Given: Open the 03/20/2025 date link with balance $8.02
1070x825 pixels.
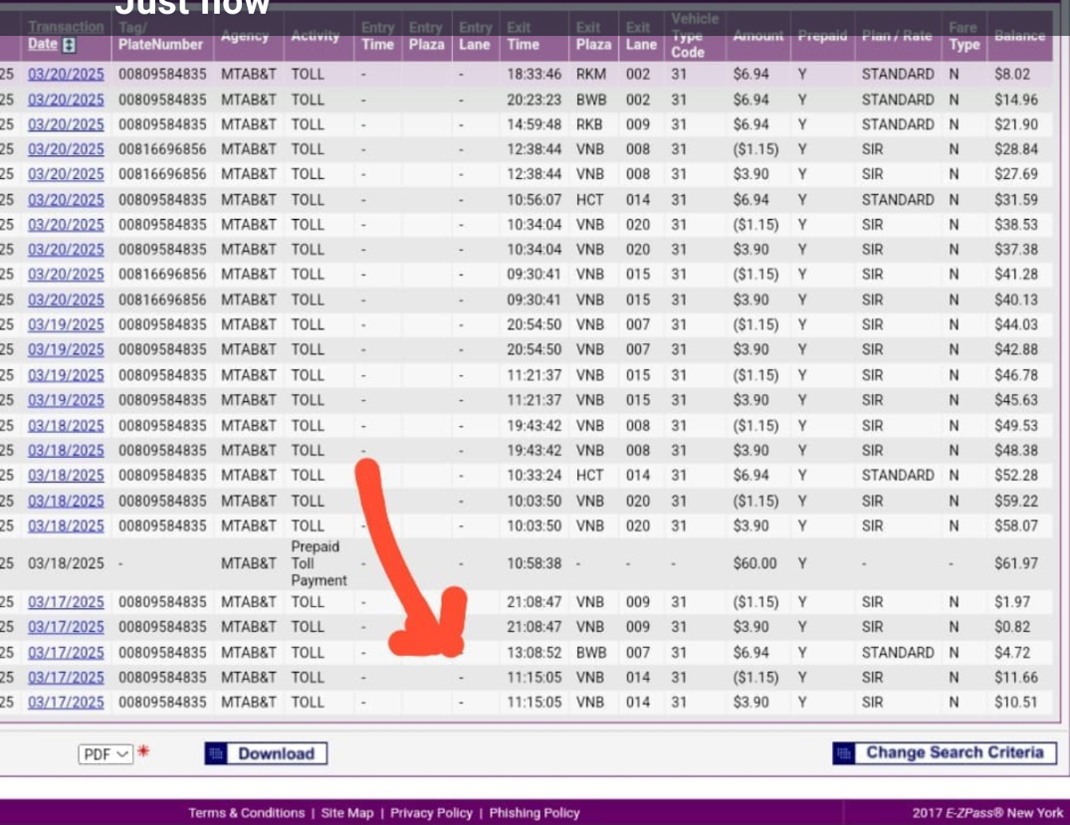Looking at the screenshot, I should tap(67, 75).
